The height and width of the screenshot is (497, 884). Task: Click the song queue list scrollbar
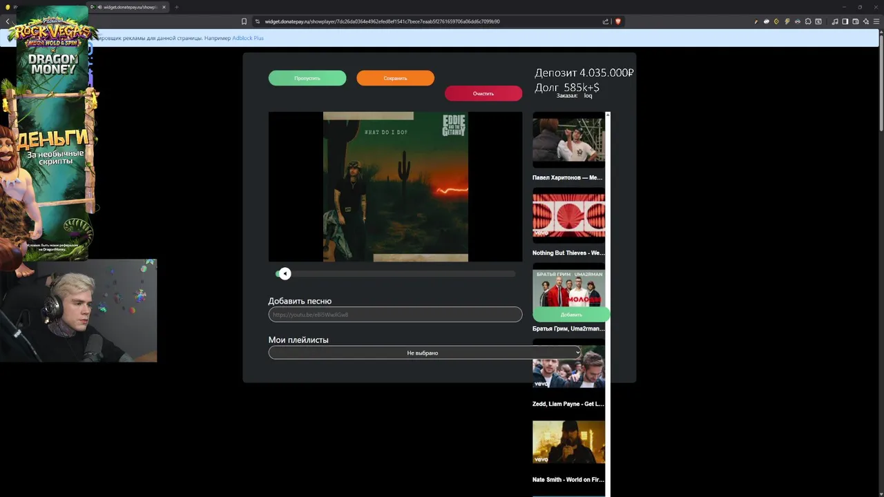(608, 304)
